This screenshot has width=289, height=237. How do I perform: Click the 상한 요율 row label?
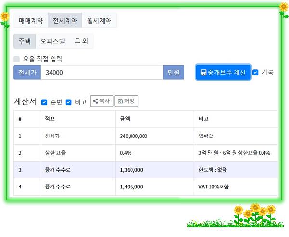[55, 153]
